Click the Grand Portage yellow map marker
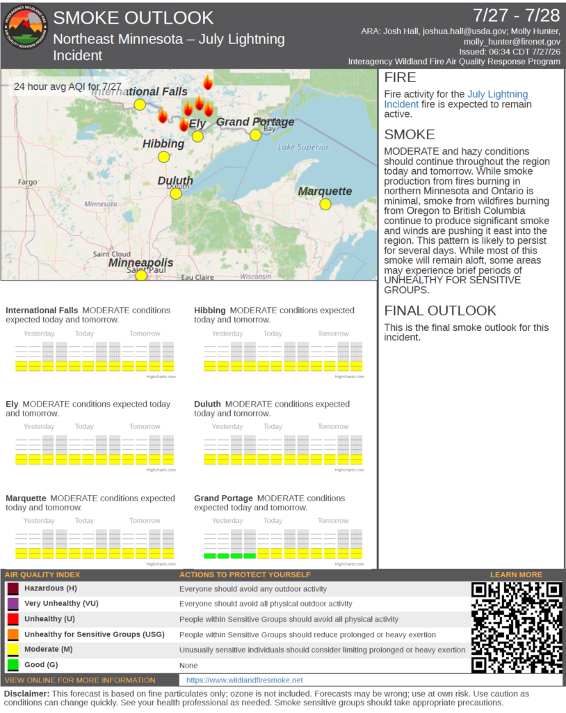Image resolution: width=566 pixels, height=713 pixels. click(x=255, y=134)
